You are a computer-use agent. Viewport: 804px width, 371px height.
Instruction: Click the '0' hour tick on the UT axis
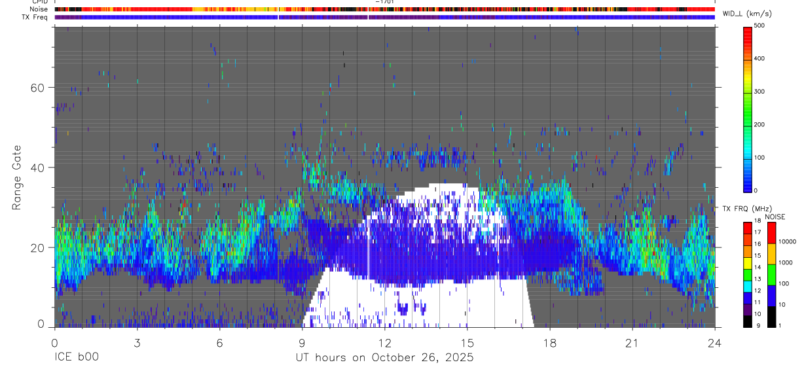pos(54,342)
